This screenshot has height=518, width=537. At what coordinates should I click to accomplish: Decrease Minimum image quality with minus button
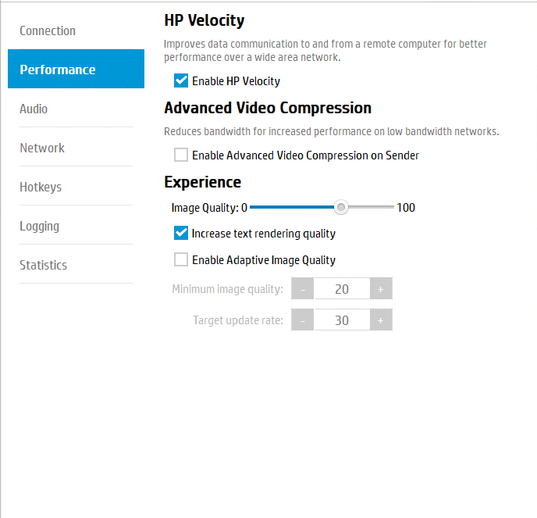[x=302, y=288]
